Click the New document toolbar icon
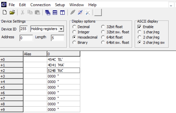This screenshot has height=113, width=176. coord(5,12)
